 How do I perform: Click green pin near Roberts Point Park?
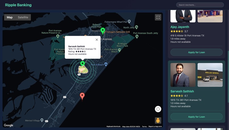pos(103,31)
